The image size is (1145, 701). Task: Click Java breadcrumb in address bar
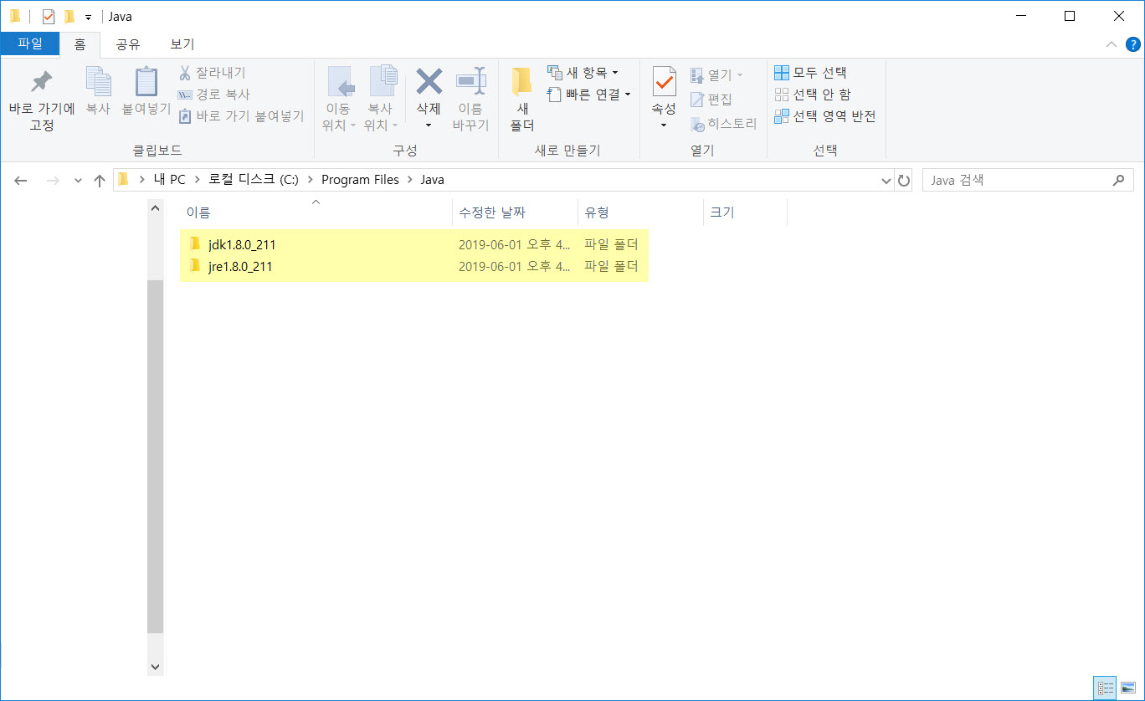432,180
